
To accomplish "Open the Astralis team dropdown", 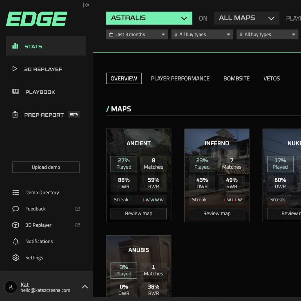I will pyautogui.click(x=149, y=18).
